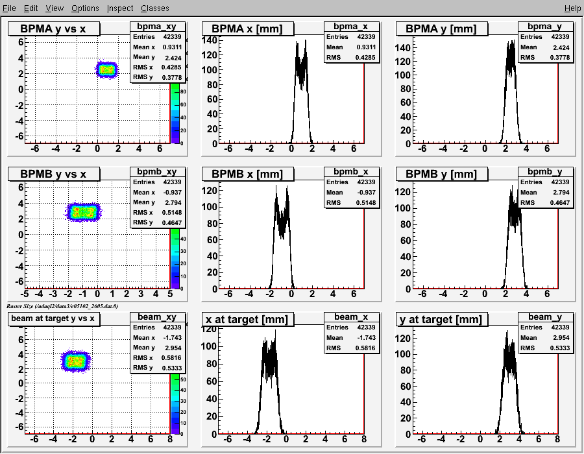Image resolution: width=584 pixels, height=454 pixels.
Task: Click RMS value 0.4285 in bpma_x box
Action: 366,58
